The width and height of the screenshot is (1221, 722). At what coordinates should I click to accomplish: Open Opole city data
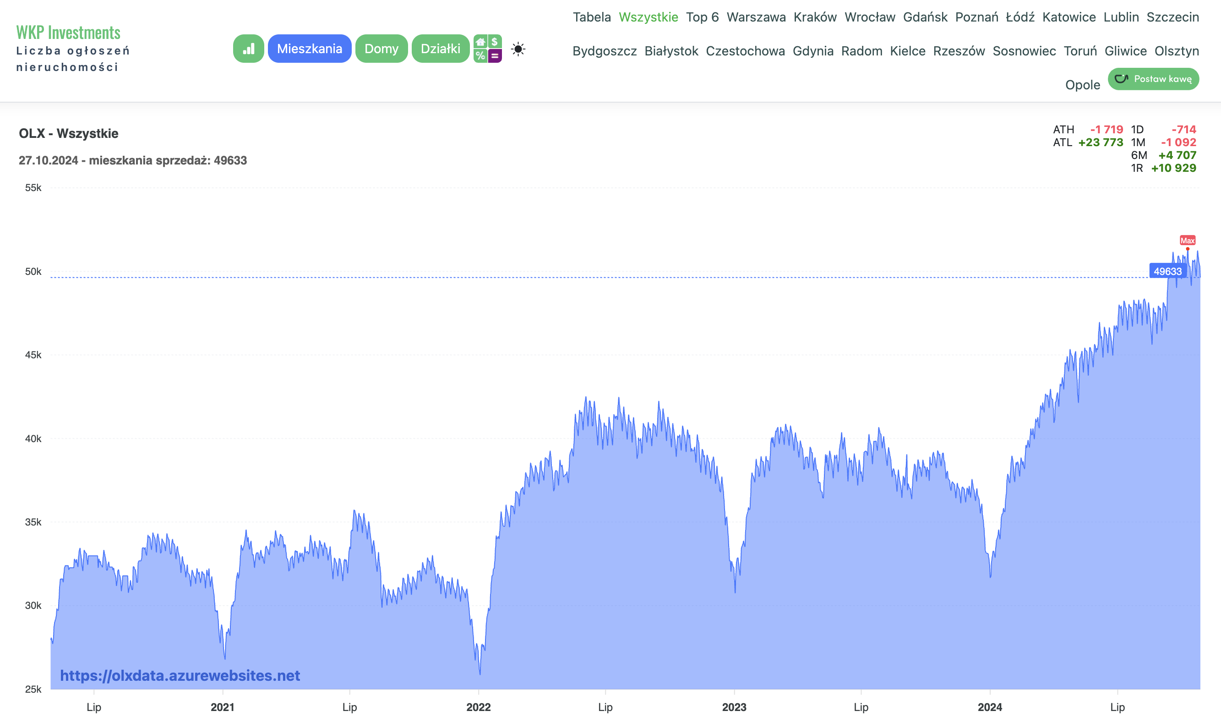coord(1082,85)
